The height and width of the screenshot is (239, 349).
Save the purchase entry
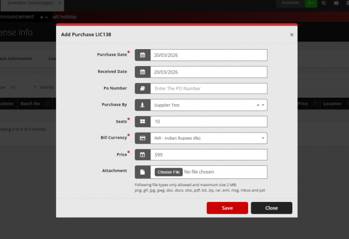227,208
